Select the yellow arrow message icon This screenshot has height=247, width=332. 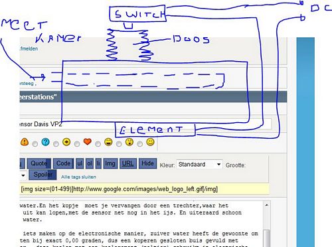coord(66,142)
